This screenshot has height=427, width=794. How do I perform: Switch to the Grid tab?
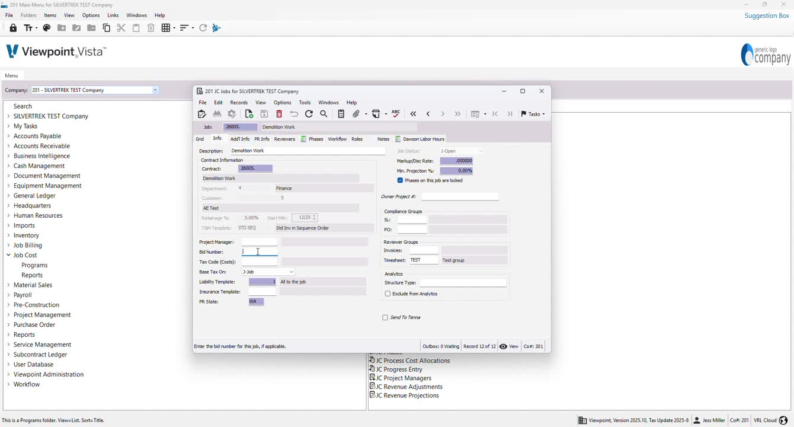[200, 139]
